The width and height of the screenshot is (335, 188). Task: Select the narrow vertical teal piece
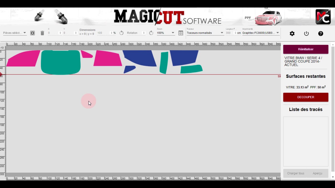(x=164, y=63)
